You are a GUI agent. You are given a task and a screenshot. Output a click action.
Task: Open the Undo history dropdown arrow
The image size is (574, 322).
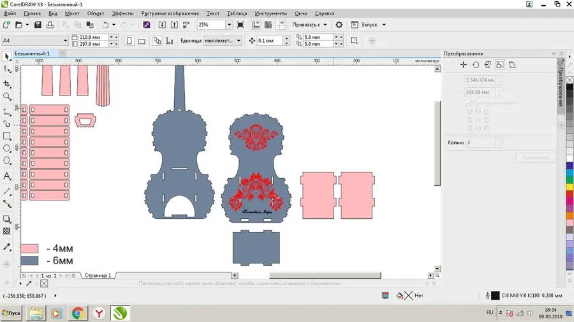point(114,25)
